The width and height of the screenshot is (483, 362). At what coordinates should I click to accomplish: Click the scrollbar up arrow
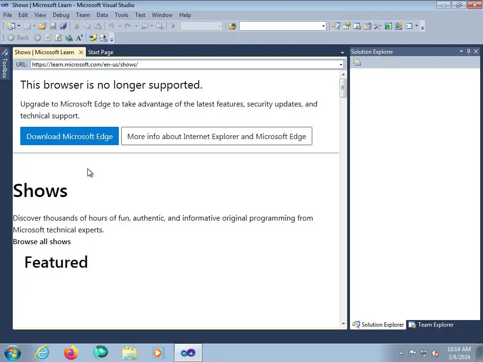click(x=343, y=74)
